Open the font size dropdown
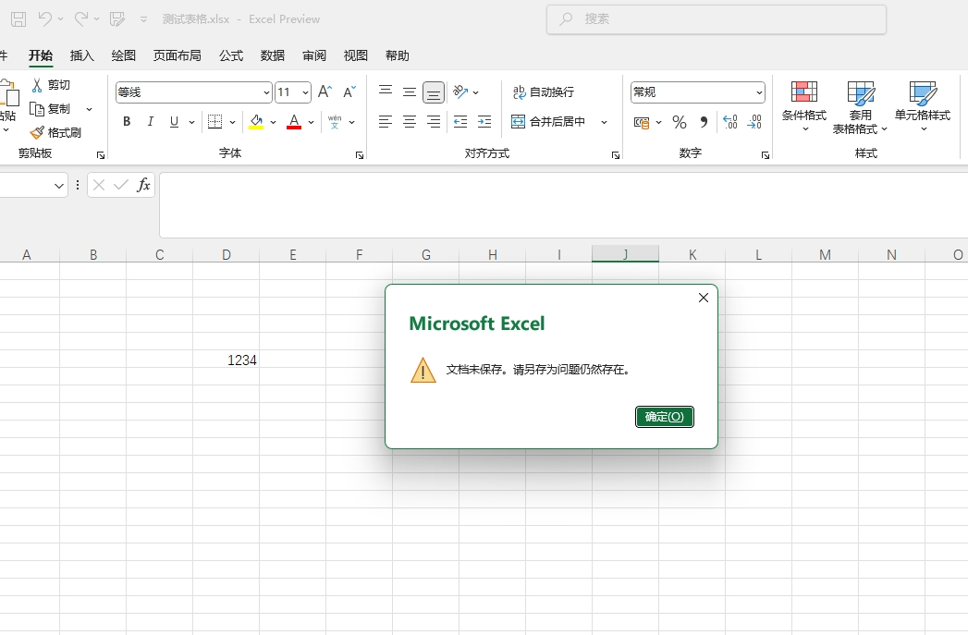968x635 pixels. click(305, 92)
